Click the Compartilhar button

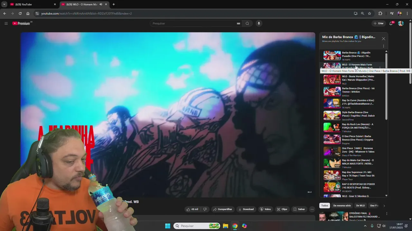click(x=222, y=209)
